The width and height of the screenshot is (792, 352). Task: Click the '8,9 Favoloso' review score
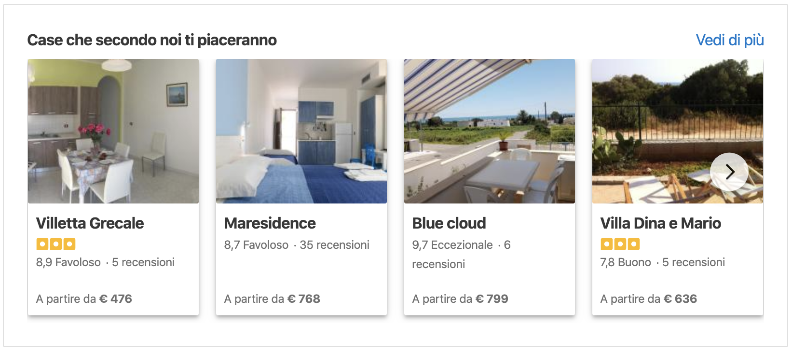pyautogui.click(x=68, y=262)
